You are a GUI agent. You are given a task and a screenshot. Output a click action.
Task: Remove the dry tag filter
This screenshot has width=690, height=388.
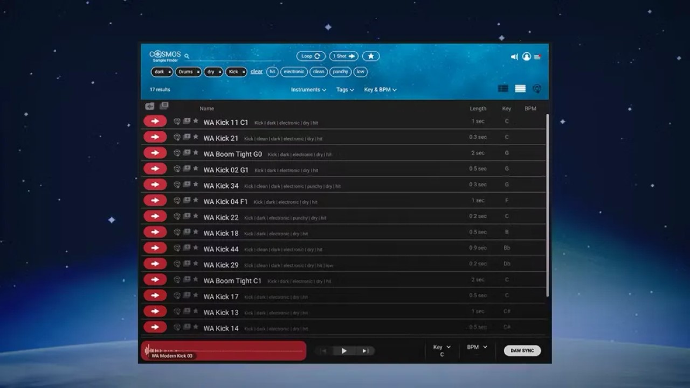219,72
